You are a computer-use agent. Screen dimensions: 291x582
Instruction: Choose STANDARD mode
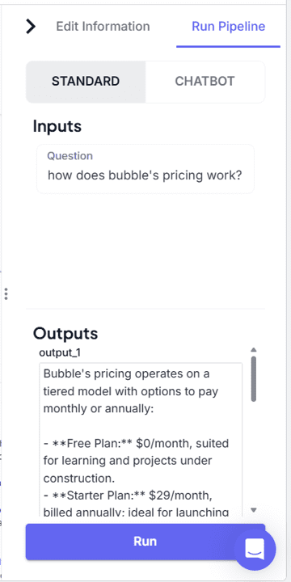click(x=86, y=82)
